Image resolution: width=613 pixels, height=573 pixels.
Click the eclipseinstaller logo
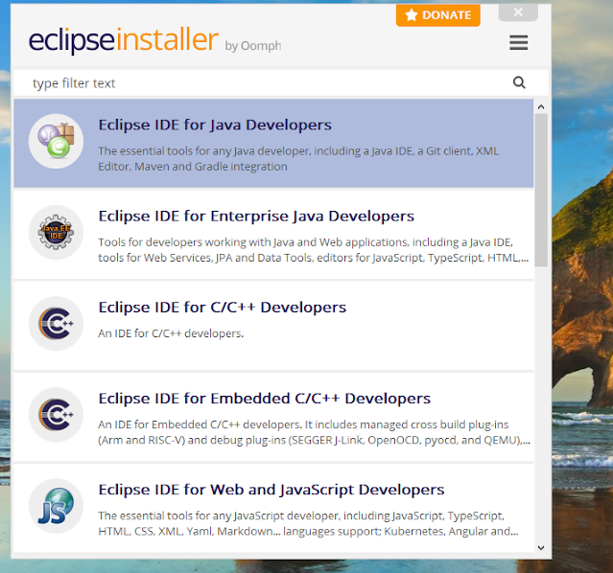pyautogui.click(x=124, y=39)
